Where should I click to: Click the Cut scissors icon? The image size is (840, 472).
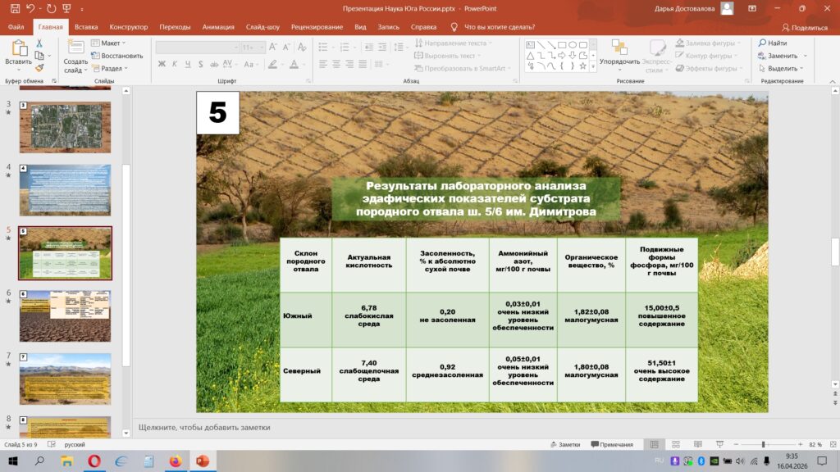(39, 43)
